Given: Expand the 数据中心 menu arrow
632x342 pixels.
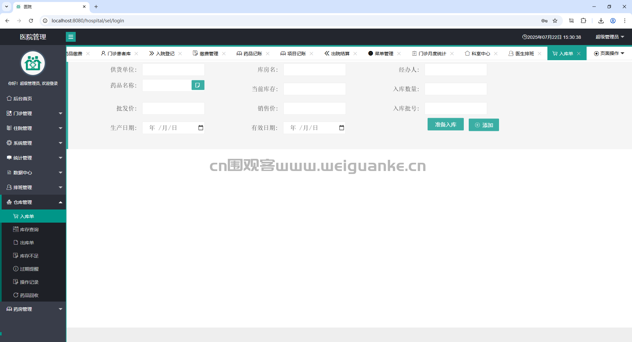Looking at the screenshot, I should (x=61, y=173).
